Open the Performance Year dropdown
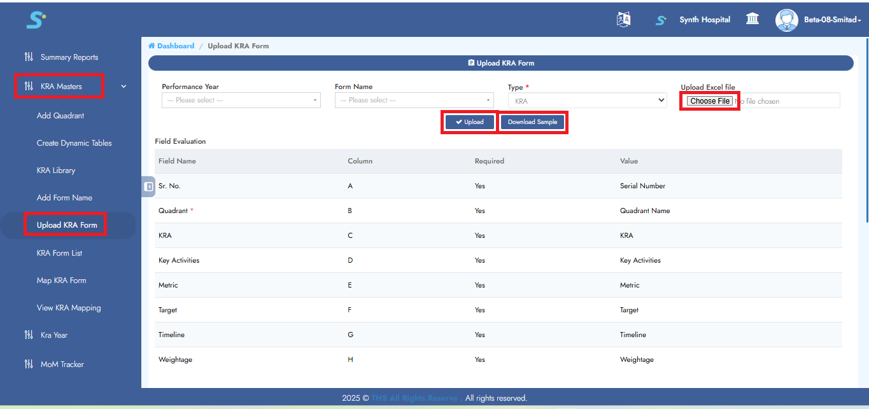Viewport: 869px width, 409px height. 241,100
